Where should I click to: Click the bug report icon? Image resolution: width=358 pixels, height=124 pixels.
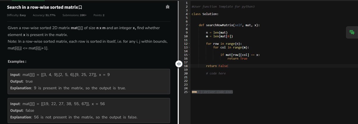pos(168,7)
